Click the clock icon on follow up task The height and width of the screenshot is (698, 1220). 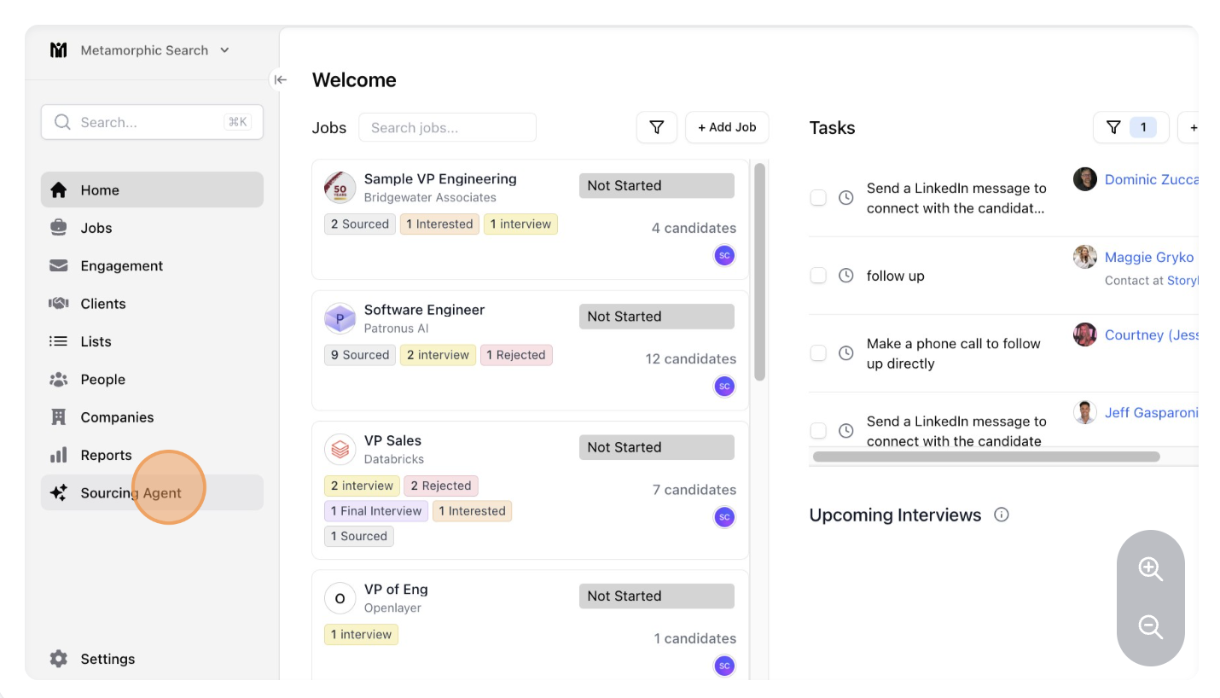(x=846, y=276)
